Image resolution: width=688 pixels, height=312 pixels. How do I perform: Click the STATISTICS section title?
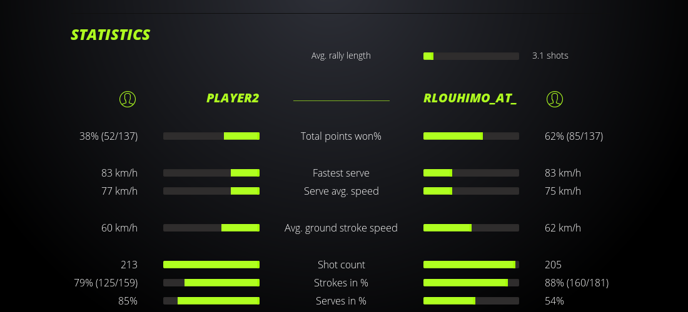pyautogui.click(x=111, y=35)
